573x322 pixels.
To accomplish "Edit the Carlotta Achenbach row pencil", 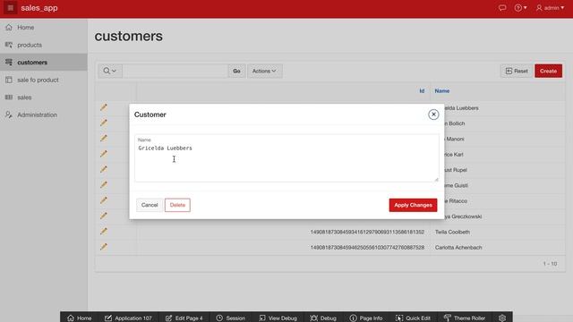I will click(104, 247).
